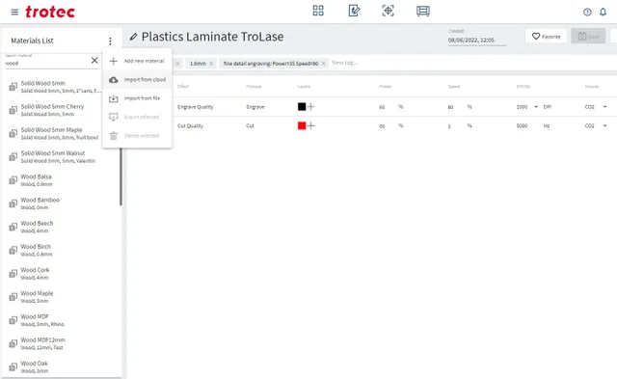This screenshot has height=379, width=617.
Task: Choose Export selected menu entry
Action: point(137,117)
